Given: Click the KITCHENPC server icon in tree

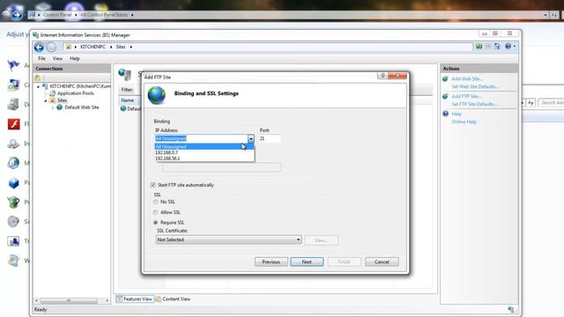Looking at the screenshot, I should 45,86.
